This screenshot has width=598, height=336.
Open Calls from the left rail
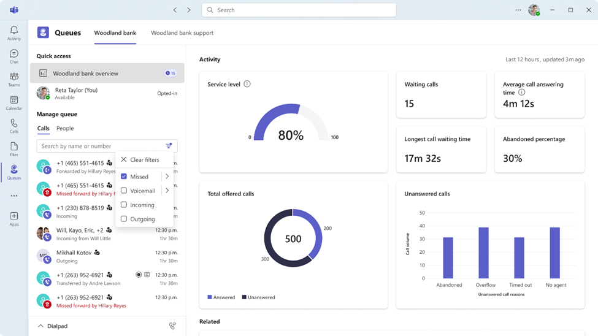tap(14, 126)
